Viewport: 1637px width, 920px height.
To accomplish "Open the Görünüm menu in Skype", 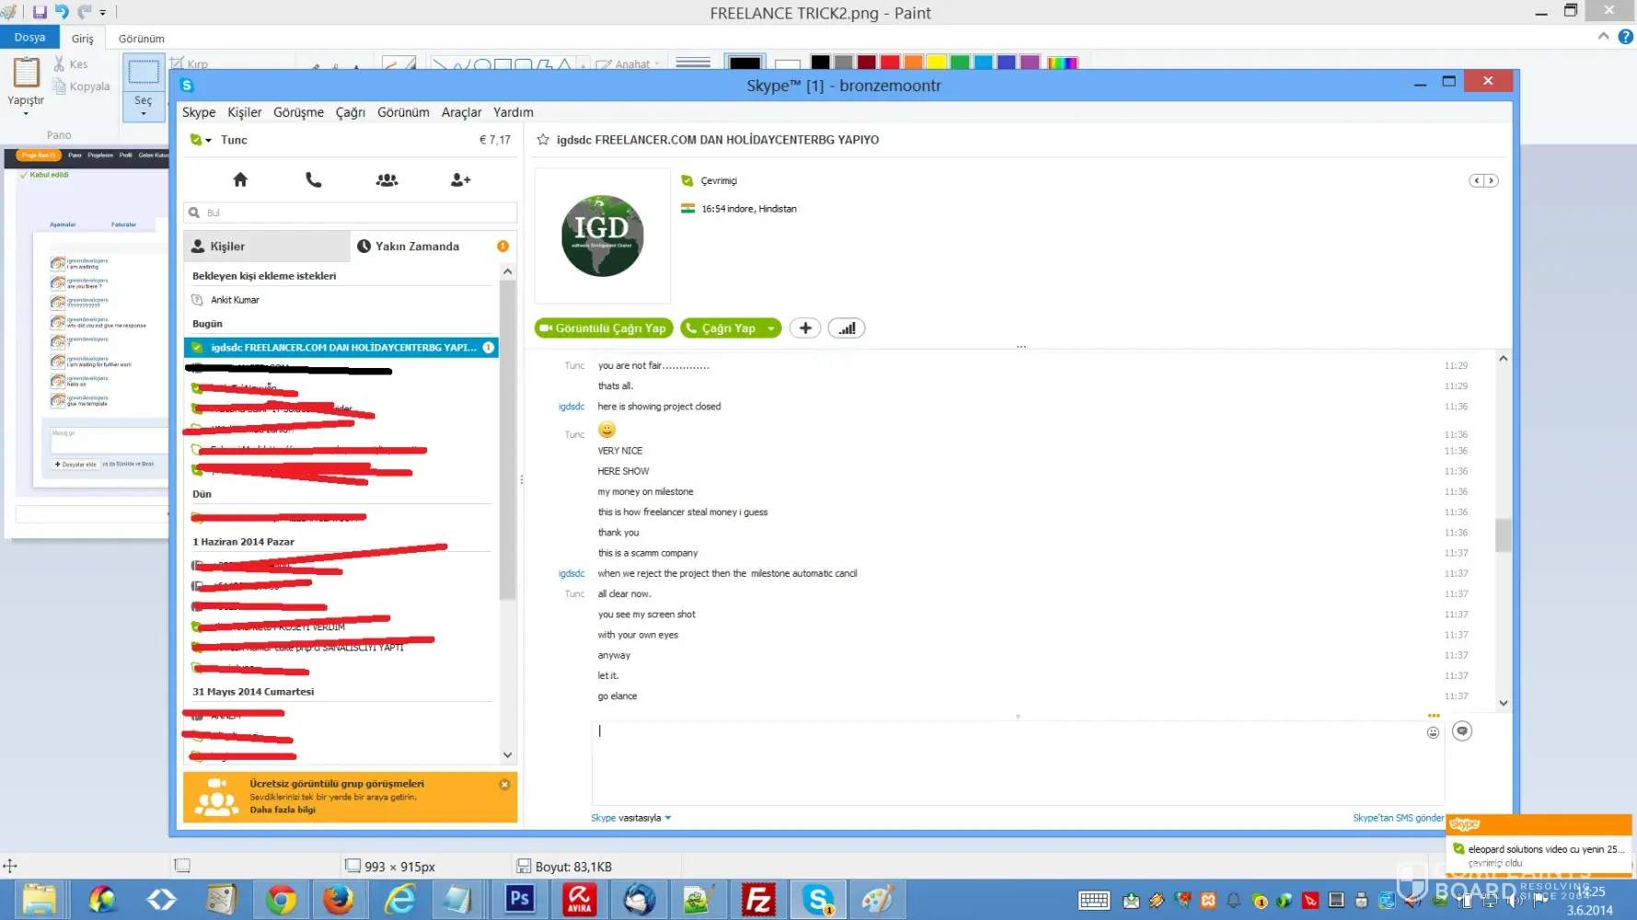I will (x=403, y=112).
